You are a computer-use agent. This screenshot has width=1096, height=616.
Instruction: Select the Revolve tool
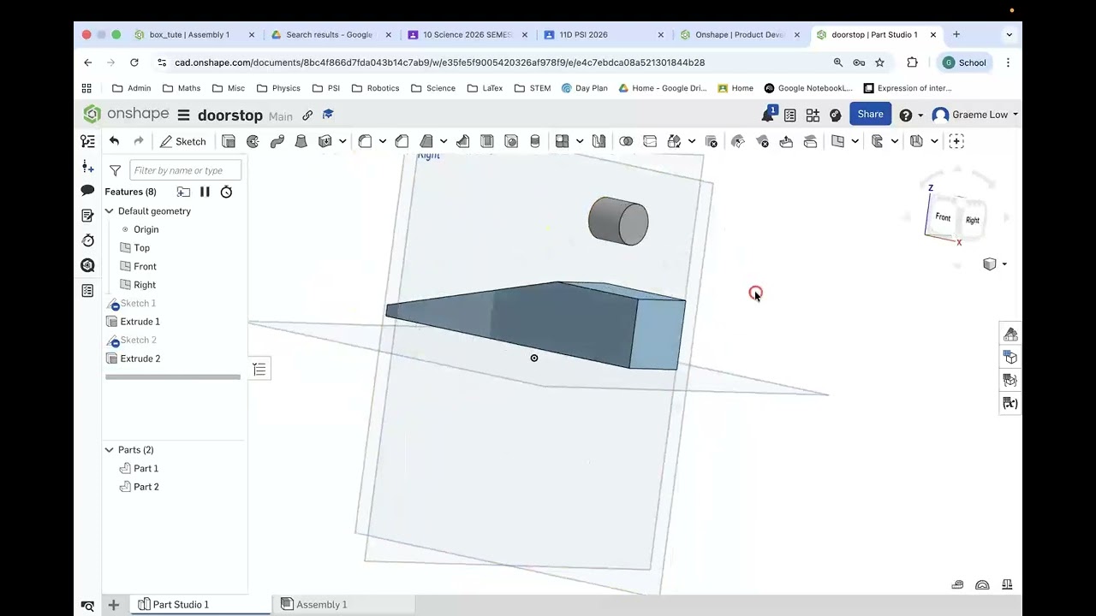click(253, 141)
